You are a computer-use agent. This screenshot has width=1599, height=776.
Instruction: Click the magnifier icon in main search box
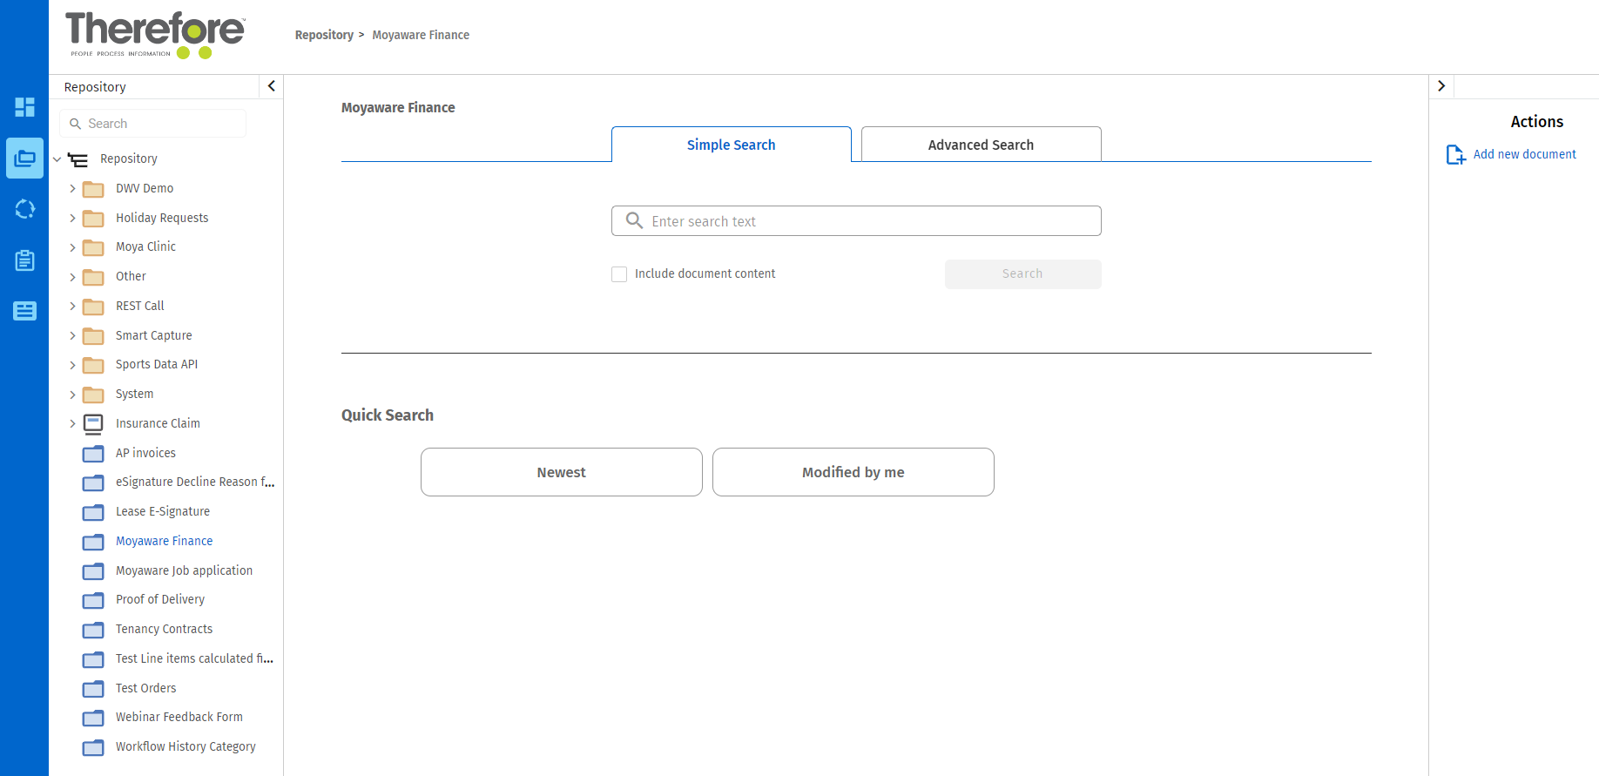(634, 220)
